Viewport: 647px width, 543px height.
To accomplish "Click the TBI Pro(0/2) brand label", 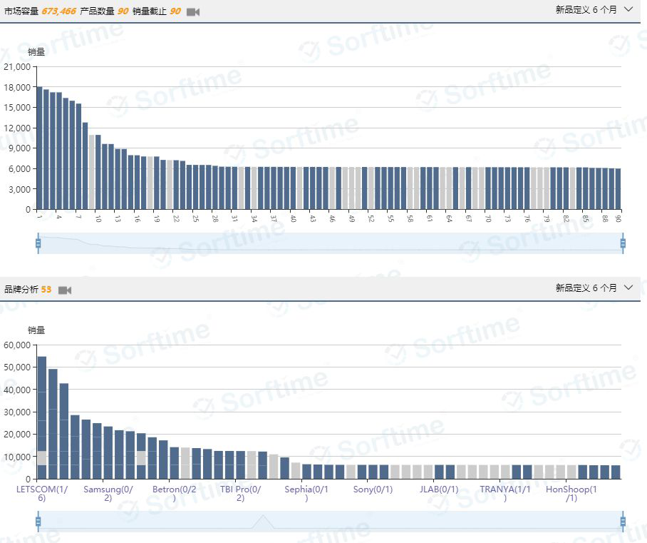I will pos(241,493).
